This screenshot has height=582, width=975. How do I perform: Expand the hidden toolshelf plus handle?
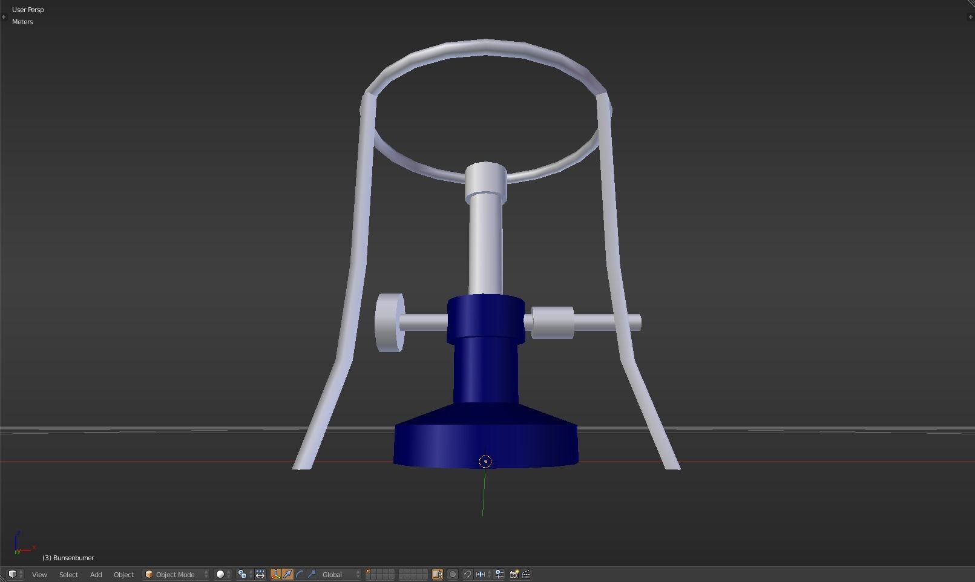click(4, 17)
